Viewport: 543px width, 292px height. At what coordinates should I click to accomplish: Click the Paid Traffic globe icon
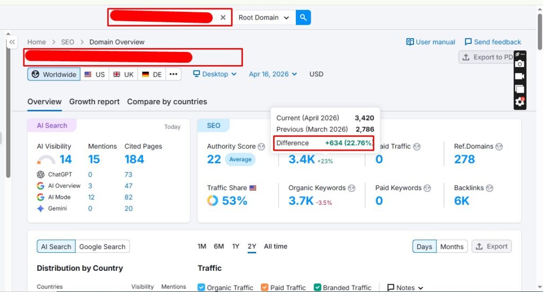tap(417, 147)
